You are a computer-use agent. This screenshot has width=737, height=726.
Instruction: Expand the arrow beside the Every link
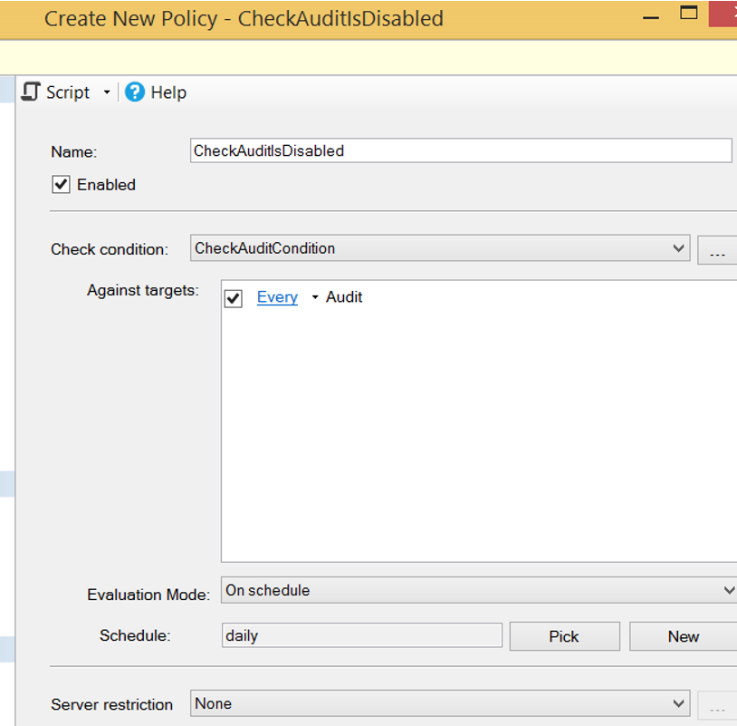click(315, 297)
